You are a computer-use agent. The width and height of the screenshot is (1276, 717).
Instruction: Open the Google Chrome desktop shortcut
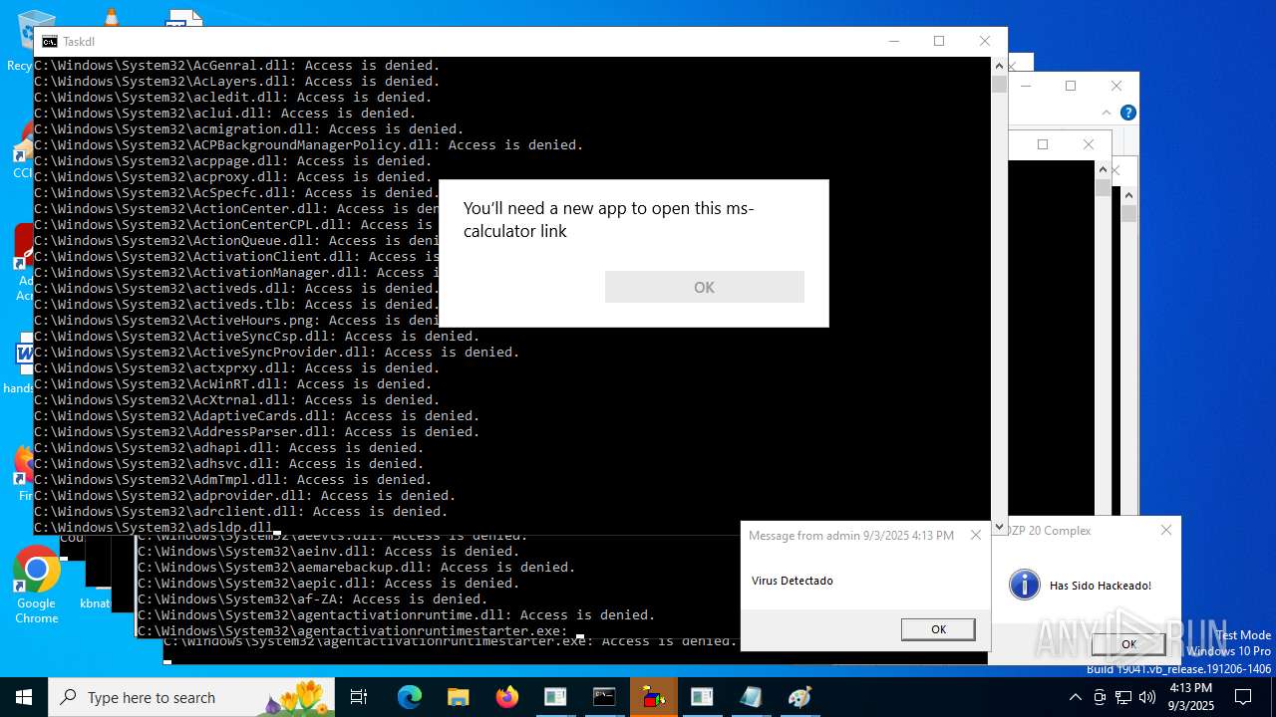point(37,585)
